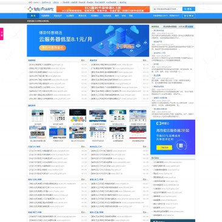Click the outlined button in the blue navigation bar
Screen dimensions: 222x222
pyautogui.click(x=189, y=16)
